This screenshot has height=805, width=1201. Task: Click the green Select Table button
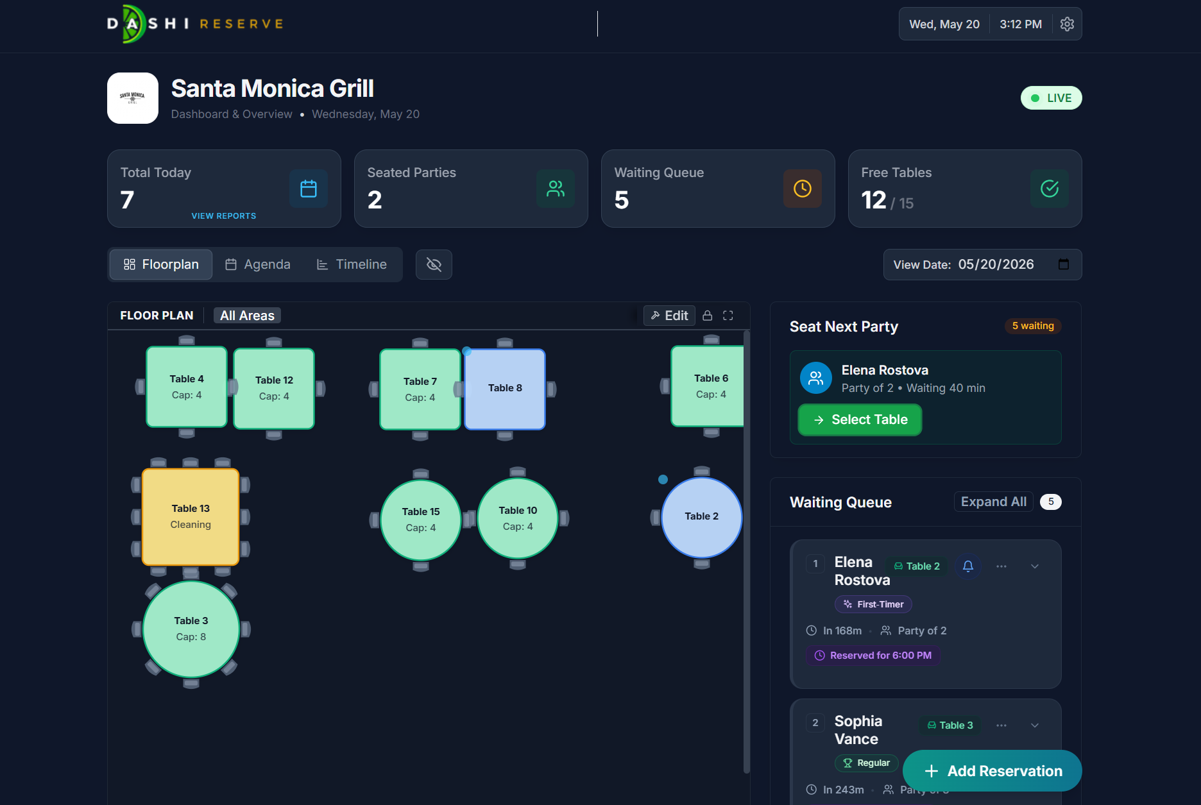pyautogui.click(x=860, y=419)
